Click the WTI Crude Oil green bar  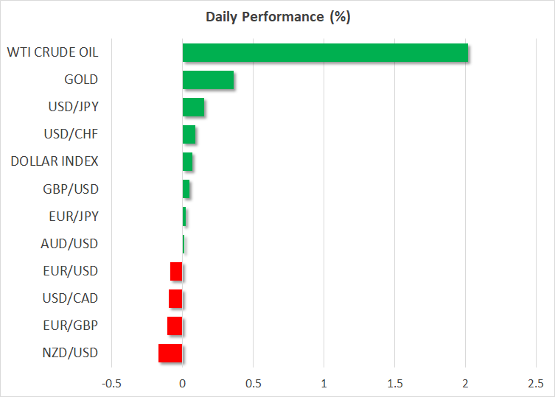(324, 53)
